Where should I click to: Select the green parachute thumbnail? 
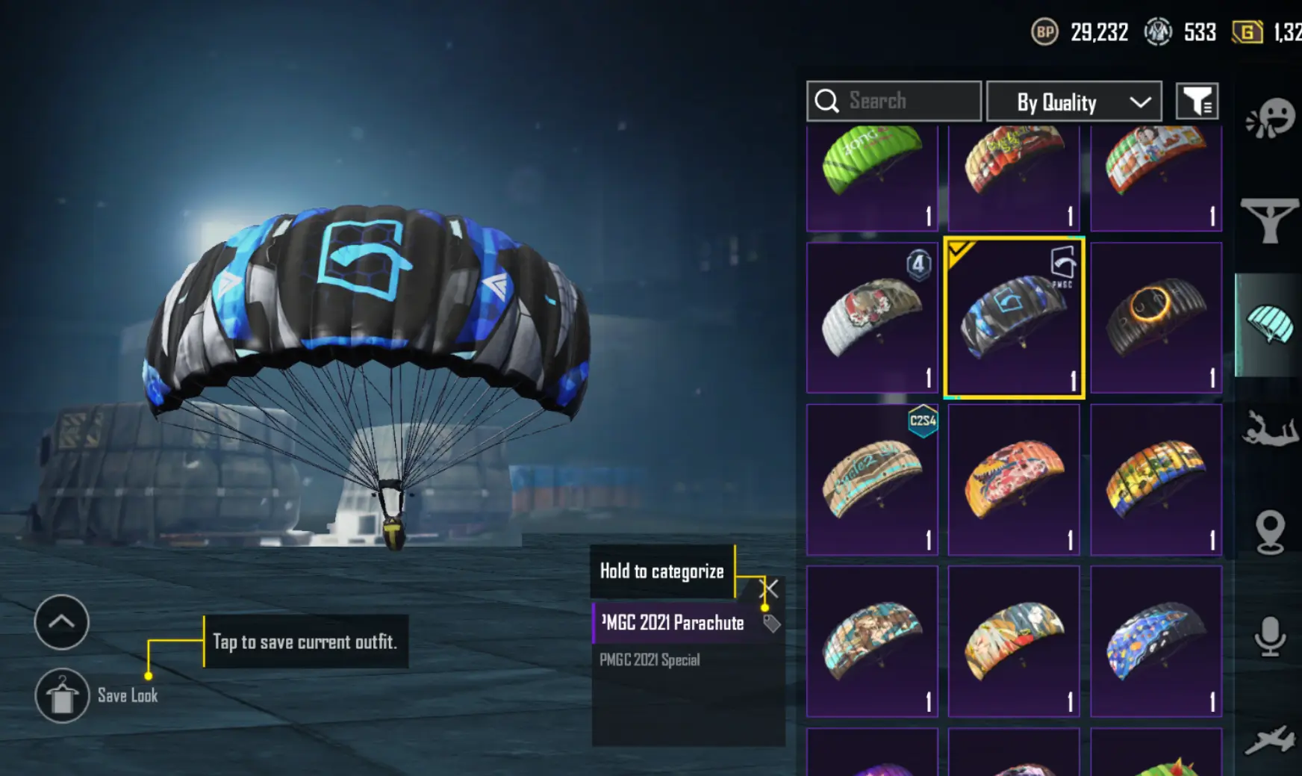(x=872, y=178)
